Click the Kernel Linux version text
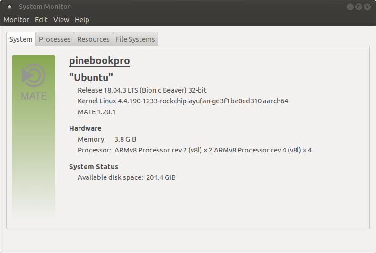376x253 pixels. pos(183,101)
